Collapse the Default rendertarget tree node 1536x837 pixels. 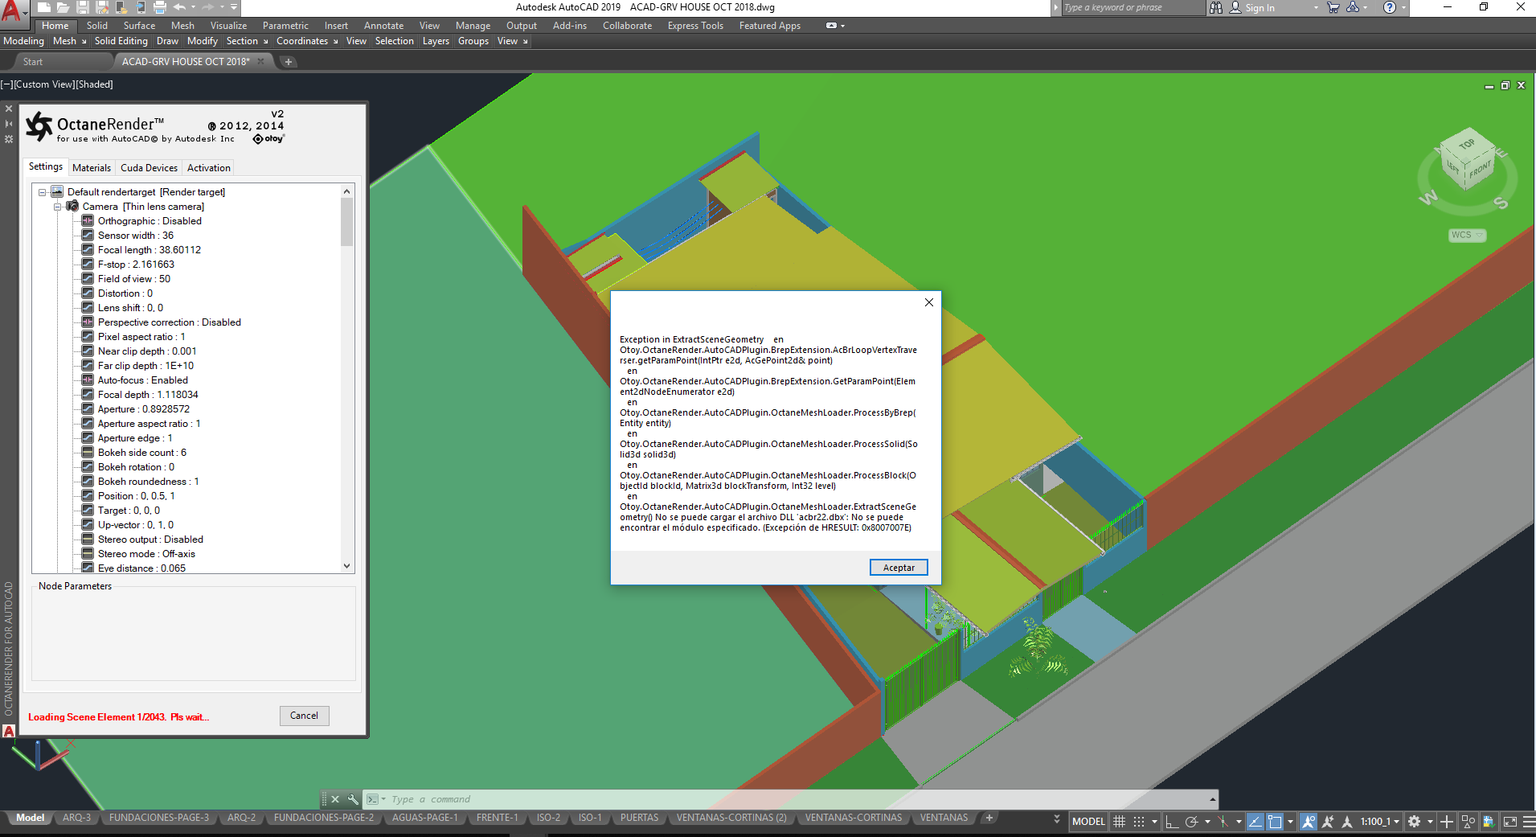coord(43,192)
